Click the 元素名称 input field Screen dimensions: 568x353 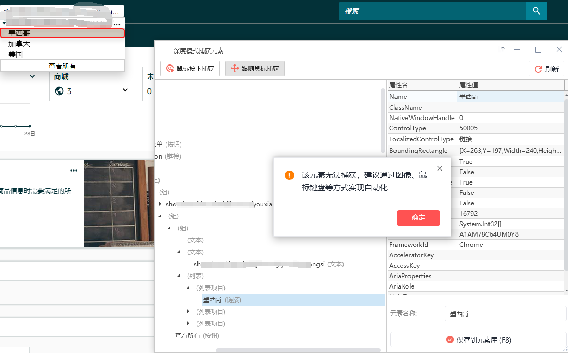pyautogui.click(x=505, y=313)
